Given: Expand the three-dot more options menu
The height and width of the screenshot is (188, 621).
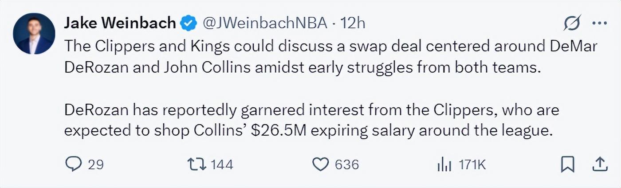Looking at the screenshot, I should click(x=599, y=23).
